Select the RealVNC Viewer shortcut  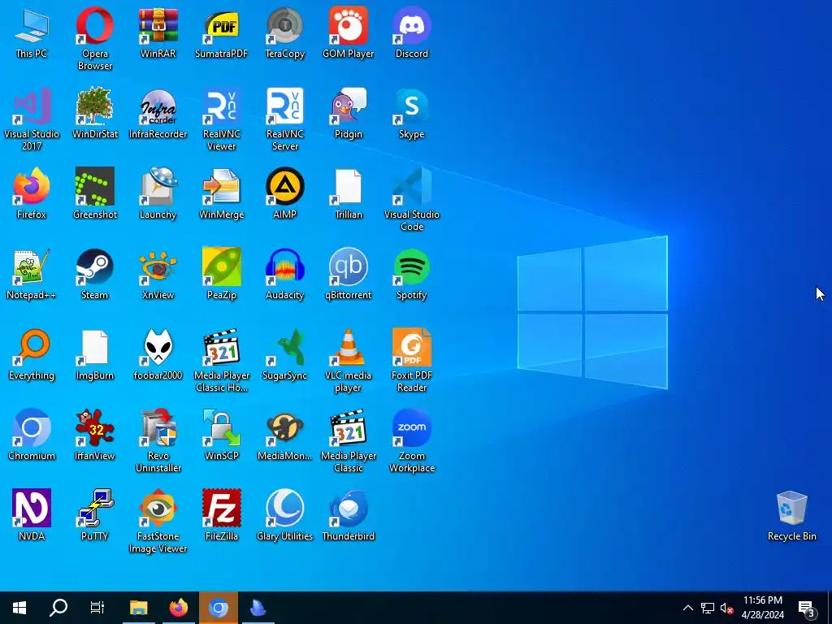tap(221, 119)
